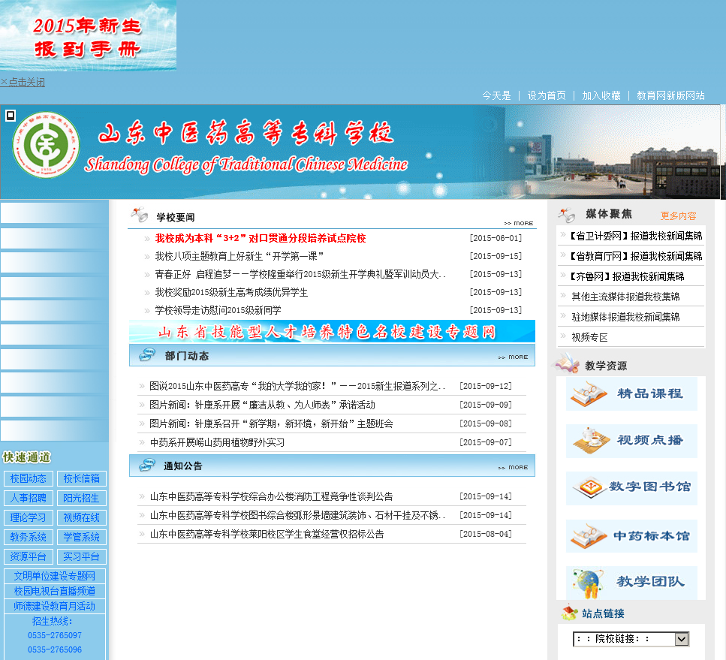Open 针康系开展廉洁从教 article
Image resolution: width=726 pixels, height=660 pixels.
tap(262, 405)
